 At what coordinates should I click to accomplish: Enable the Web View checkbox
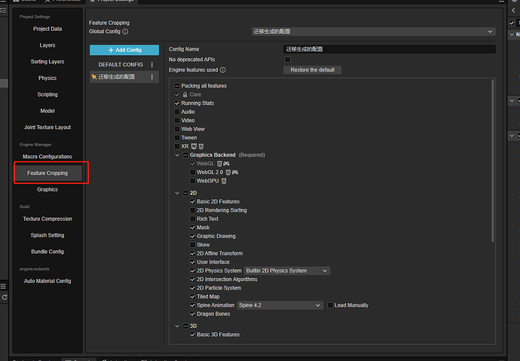click(x=177, y=129)
